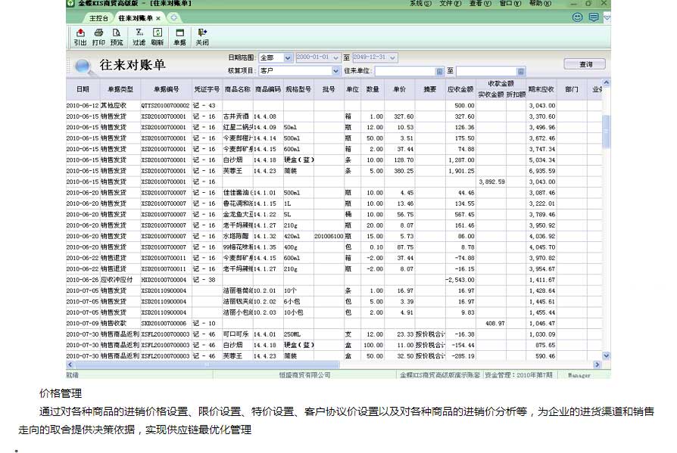Click the smiley face icon
The width and height of the screenshot is (677, 453).
coord(577,17)
